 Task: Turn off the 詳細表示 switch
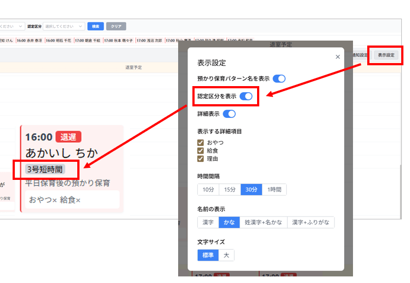(229, 114)
